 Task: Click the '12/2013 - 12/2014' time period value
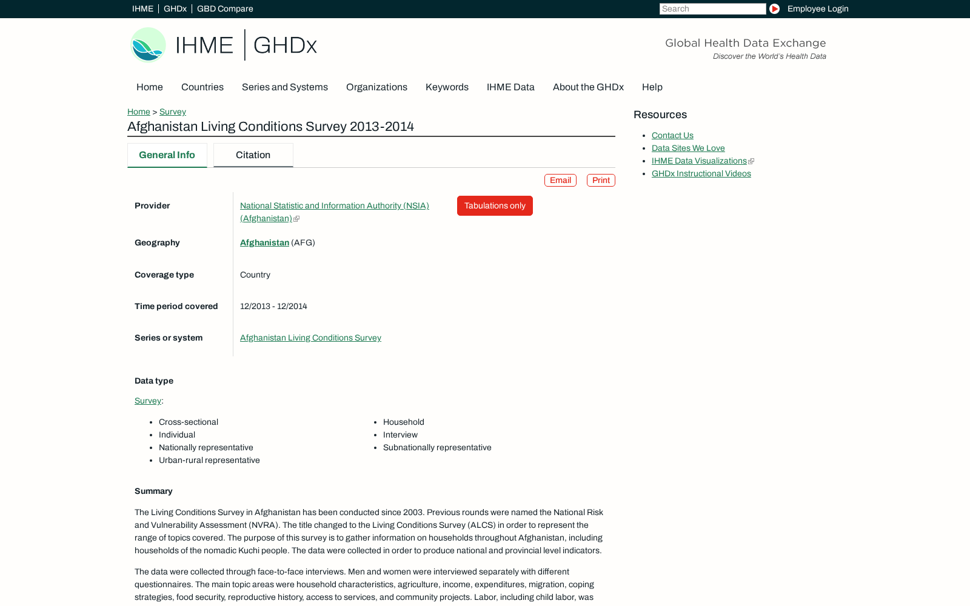tap(273, 306)
